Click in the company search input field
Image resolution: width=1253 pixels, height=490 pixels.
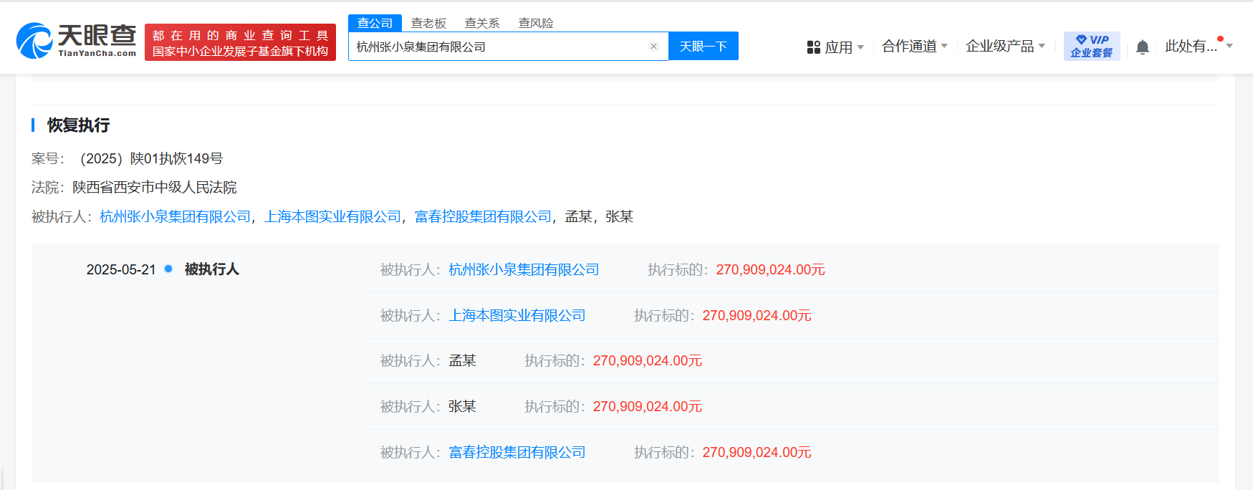point(498,47)
